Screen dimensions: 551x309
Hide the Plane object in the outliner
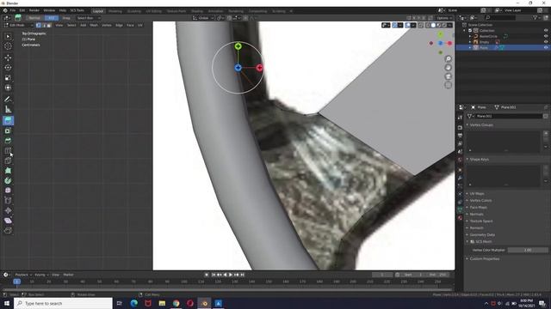546,47
